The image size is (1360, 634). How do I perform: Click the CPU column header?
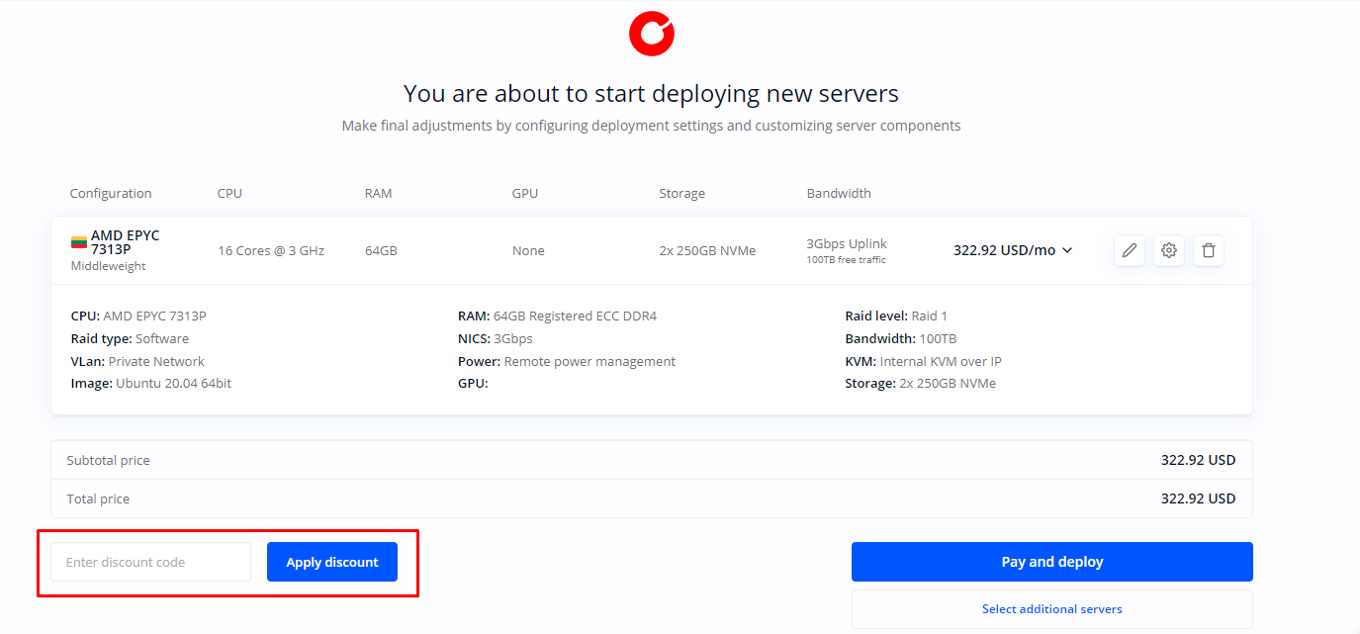point(229,193)
